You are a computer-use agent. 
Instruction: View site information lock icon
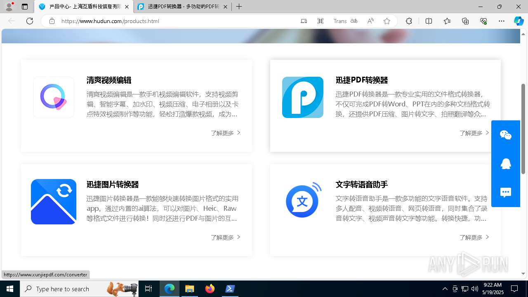pyautogui.click(x=52, y=21)
